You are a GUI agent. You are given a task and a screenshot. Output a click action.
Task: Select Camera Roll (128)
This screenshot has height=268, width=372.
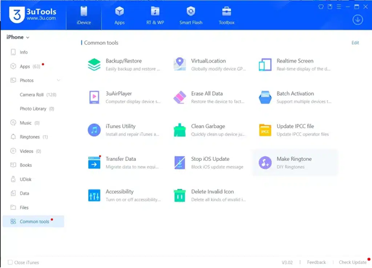pyautogui.click(x=38, y=95)
